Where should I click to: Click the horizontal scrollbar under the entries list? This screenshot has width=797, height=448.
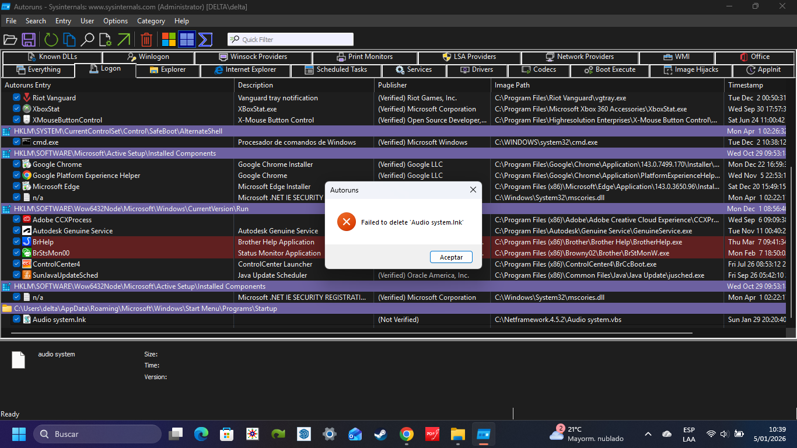[x=352, y=333]
